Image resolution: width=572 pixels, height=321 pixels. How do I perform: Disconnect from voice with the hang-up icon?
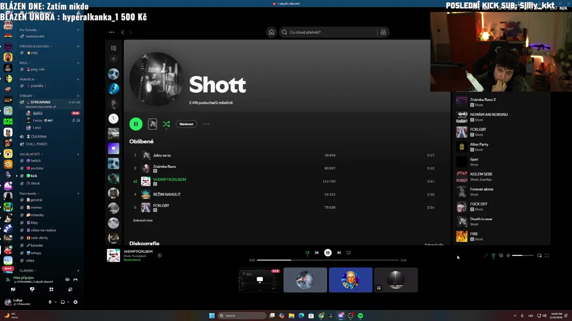click(76, 280)
